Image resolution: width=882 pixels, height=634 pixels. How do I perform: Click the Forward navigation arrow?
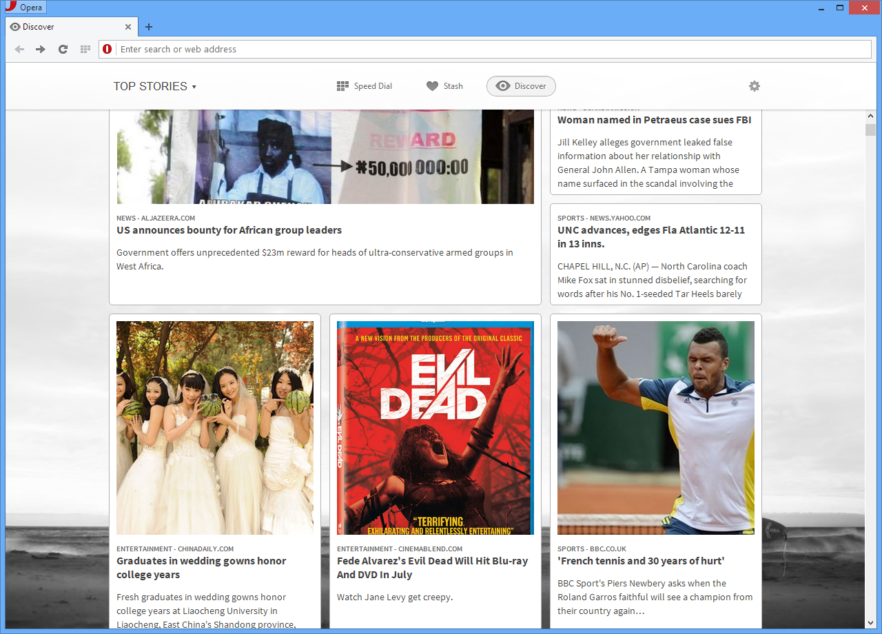(x=41, y=50)
